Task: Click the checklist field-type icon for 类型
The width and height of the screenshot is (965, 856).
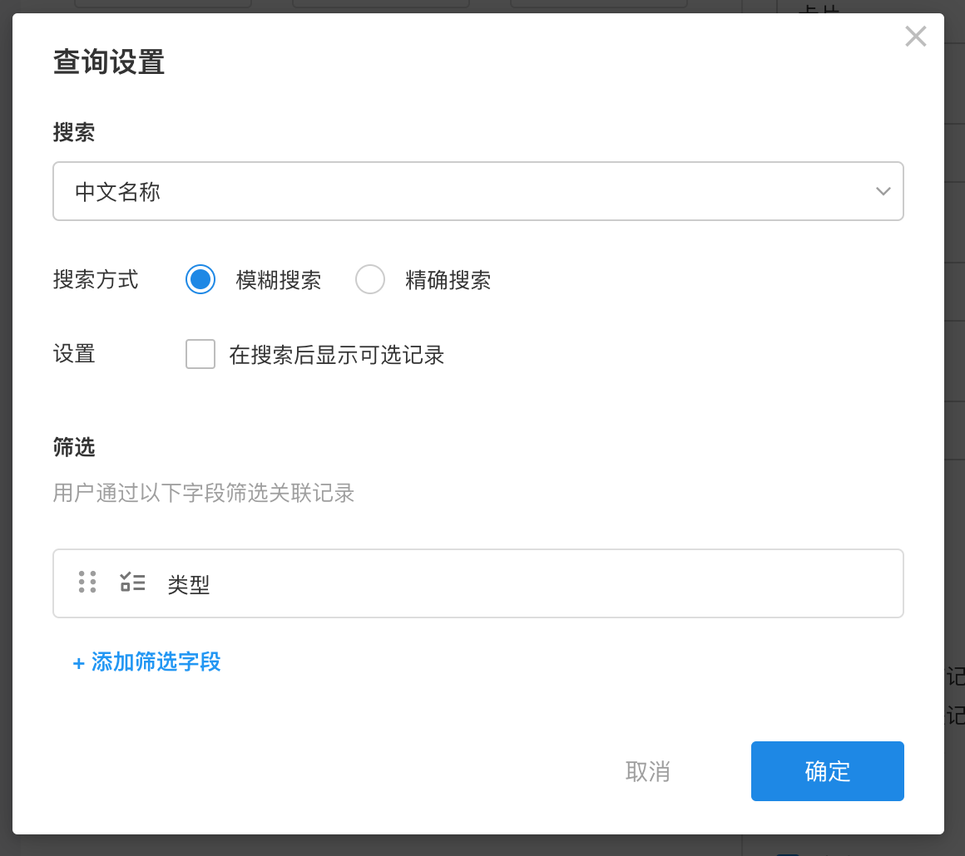Action: click(132, 582)
